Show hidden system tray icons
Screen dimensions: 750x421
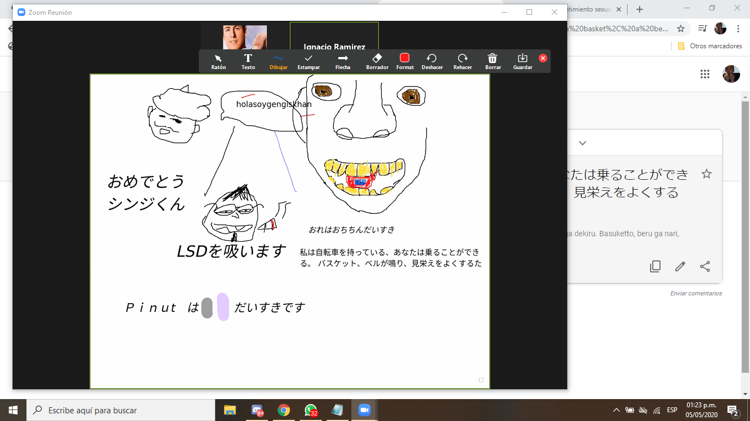click(x=616, y=410)
